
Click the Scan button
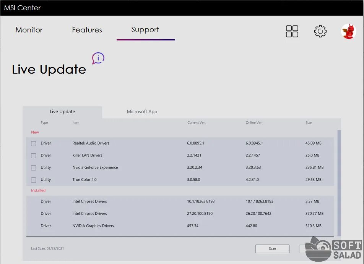point(272,248)
